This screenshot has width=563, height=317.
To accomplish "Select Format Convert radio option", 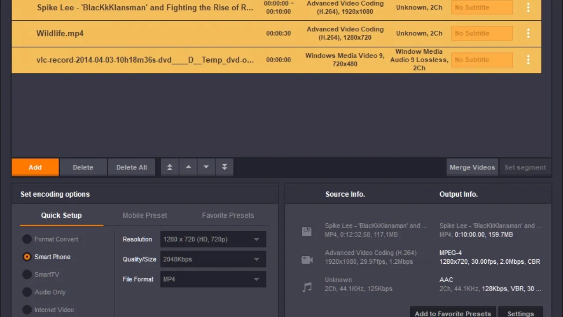I will [27, 239].
